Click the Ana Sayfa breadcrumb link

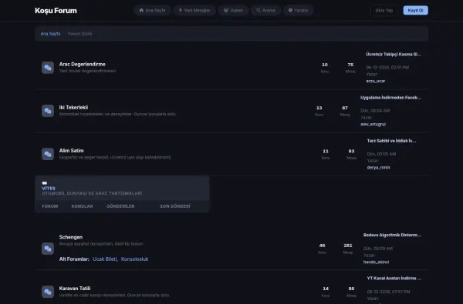pos(50,34)
